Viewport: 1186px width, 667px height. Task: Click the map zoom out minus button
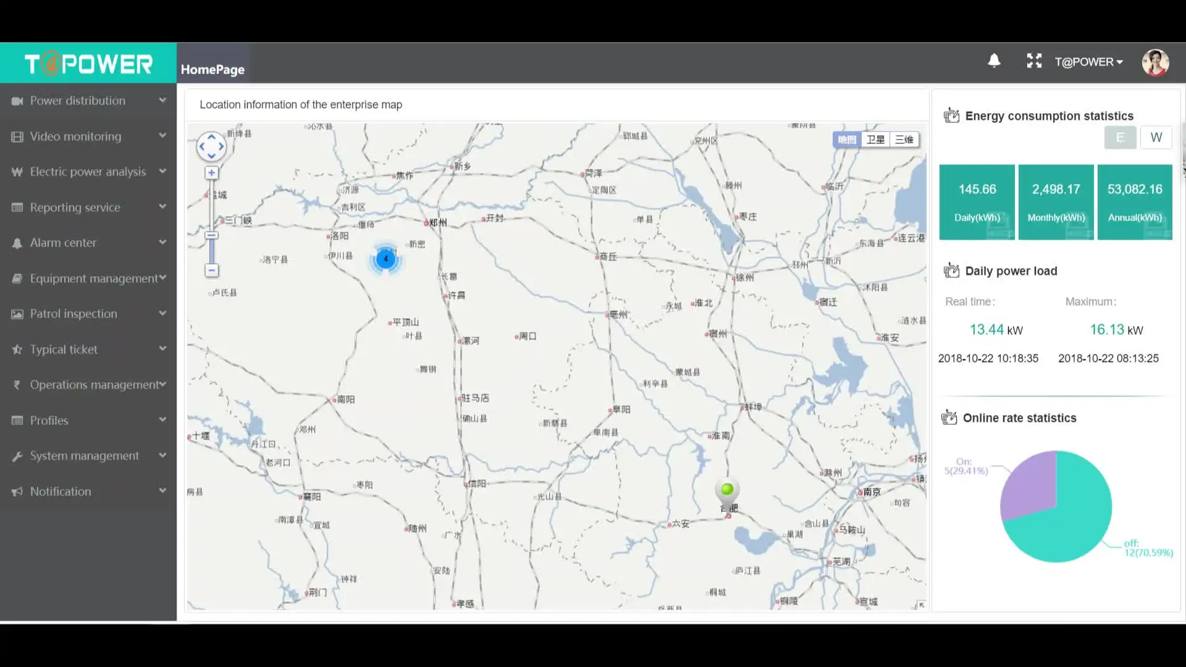pyautogui.click(x=211, y=271)
